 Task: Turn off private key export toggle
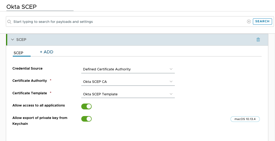(86, 119)
